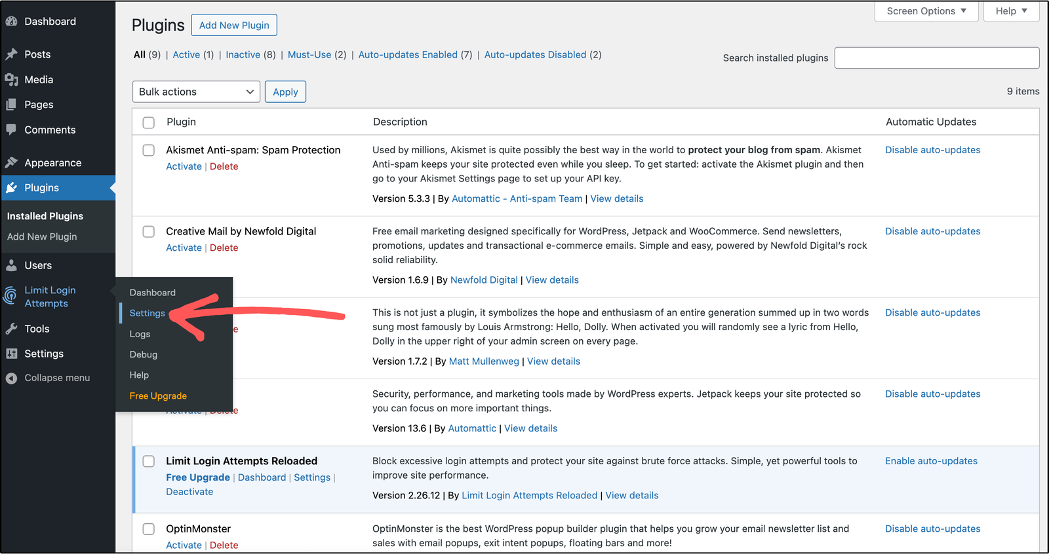Open Free Upgrade link under Limit Login Attempts Reloaded
The image size is (1049, 554).
pos(198,477)
